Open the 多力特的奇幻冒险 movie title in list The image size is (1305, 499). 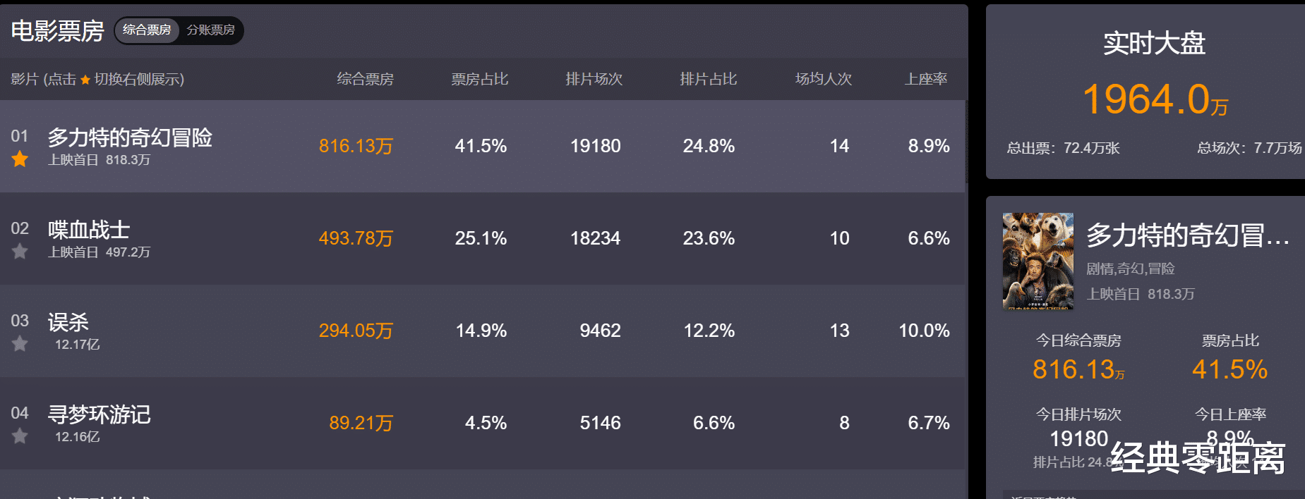[130, 137]
